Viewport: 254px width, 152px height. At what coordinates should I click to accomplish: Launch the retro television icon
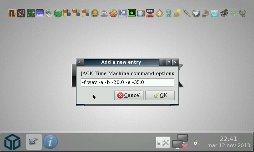pos(141,13)
